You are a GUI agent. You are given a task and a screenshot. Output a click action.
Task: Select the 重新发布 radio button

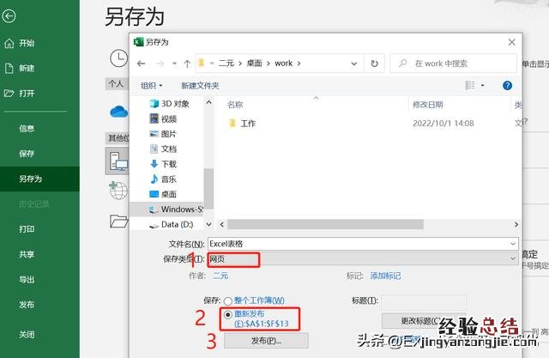pyautogui.click(x=228, y=314)
